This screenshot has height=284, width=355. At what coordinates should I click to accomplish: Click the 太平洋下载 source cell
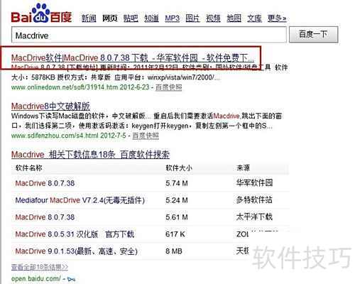pos(254,217)
